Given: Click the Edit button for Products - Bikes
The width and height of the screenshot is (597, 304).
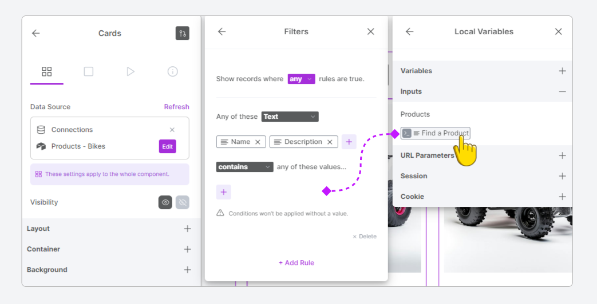Looking at the screenshot, I should pos(168,146).
